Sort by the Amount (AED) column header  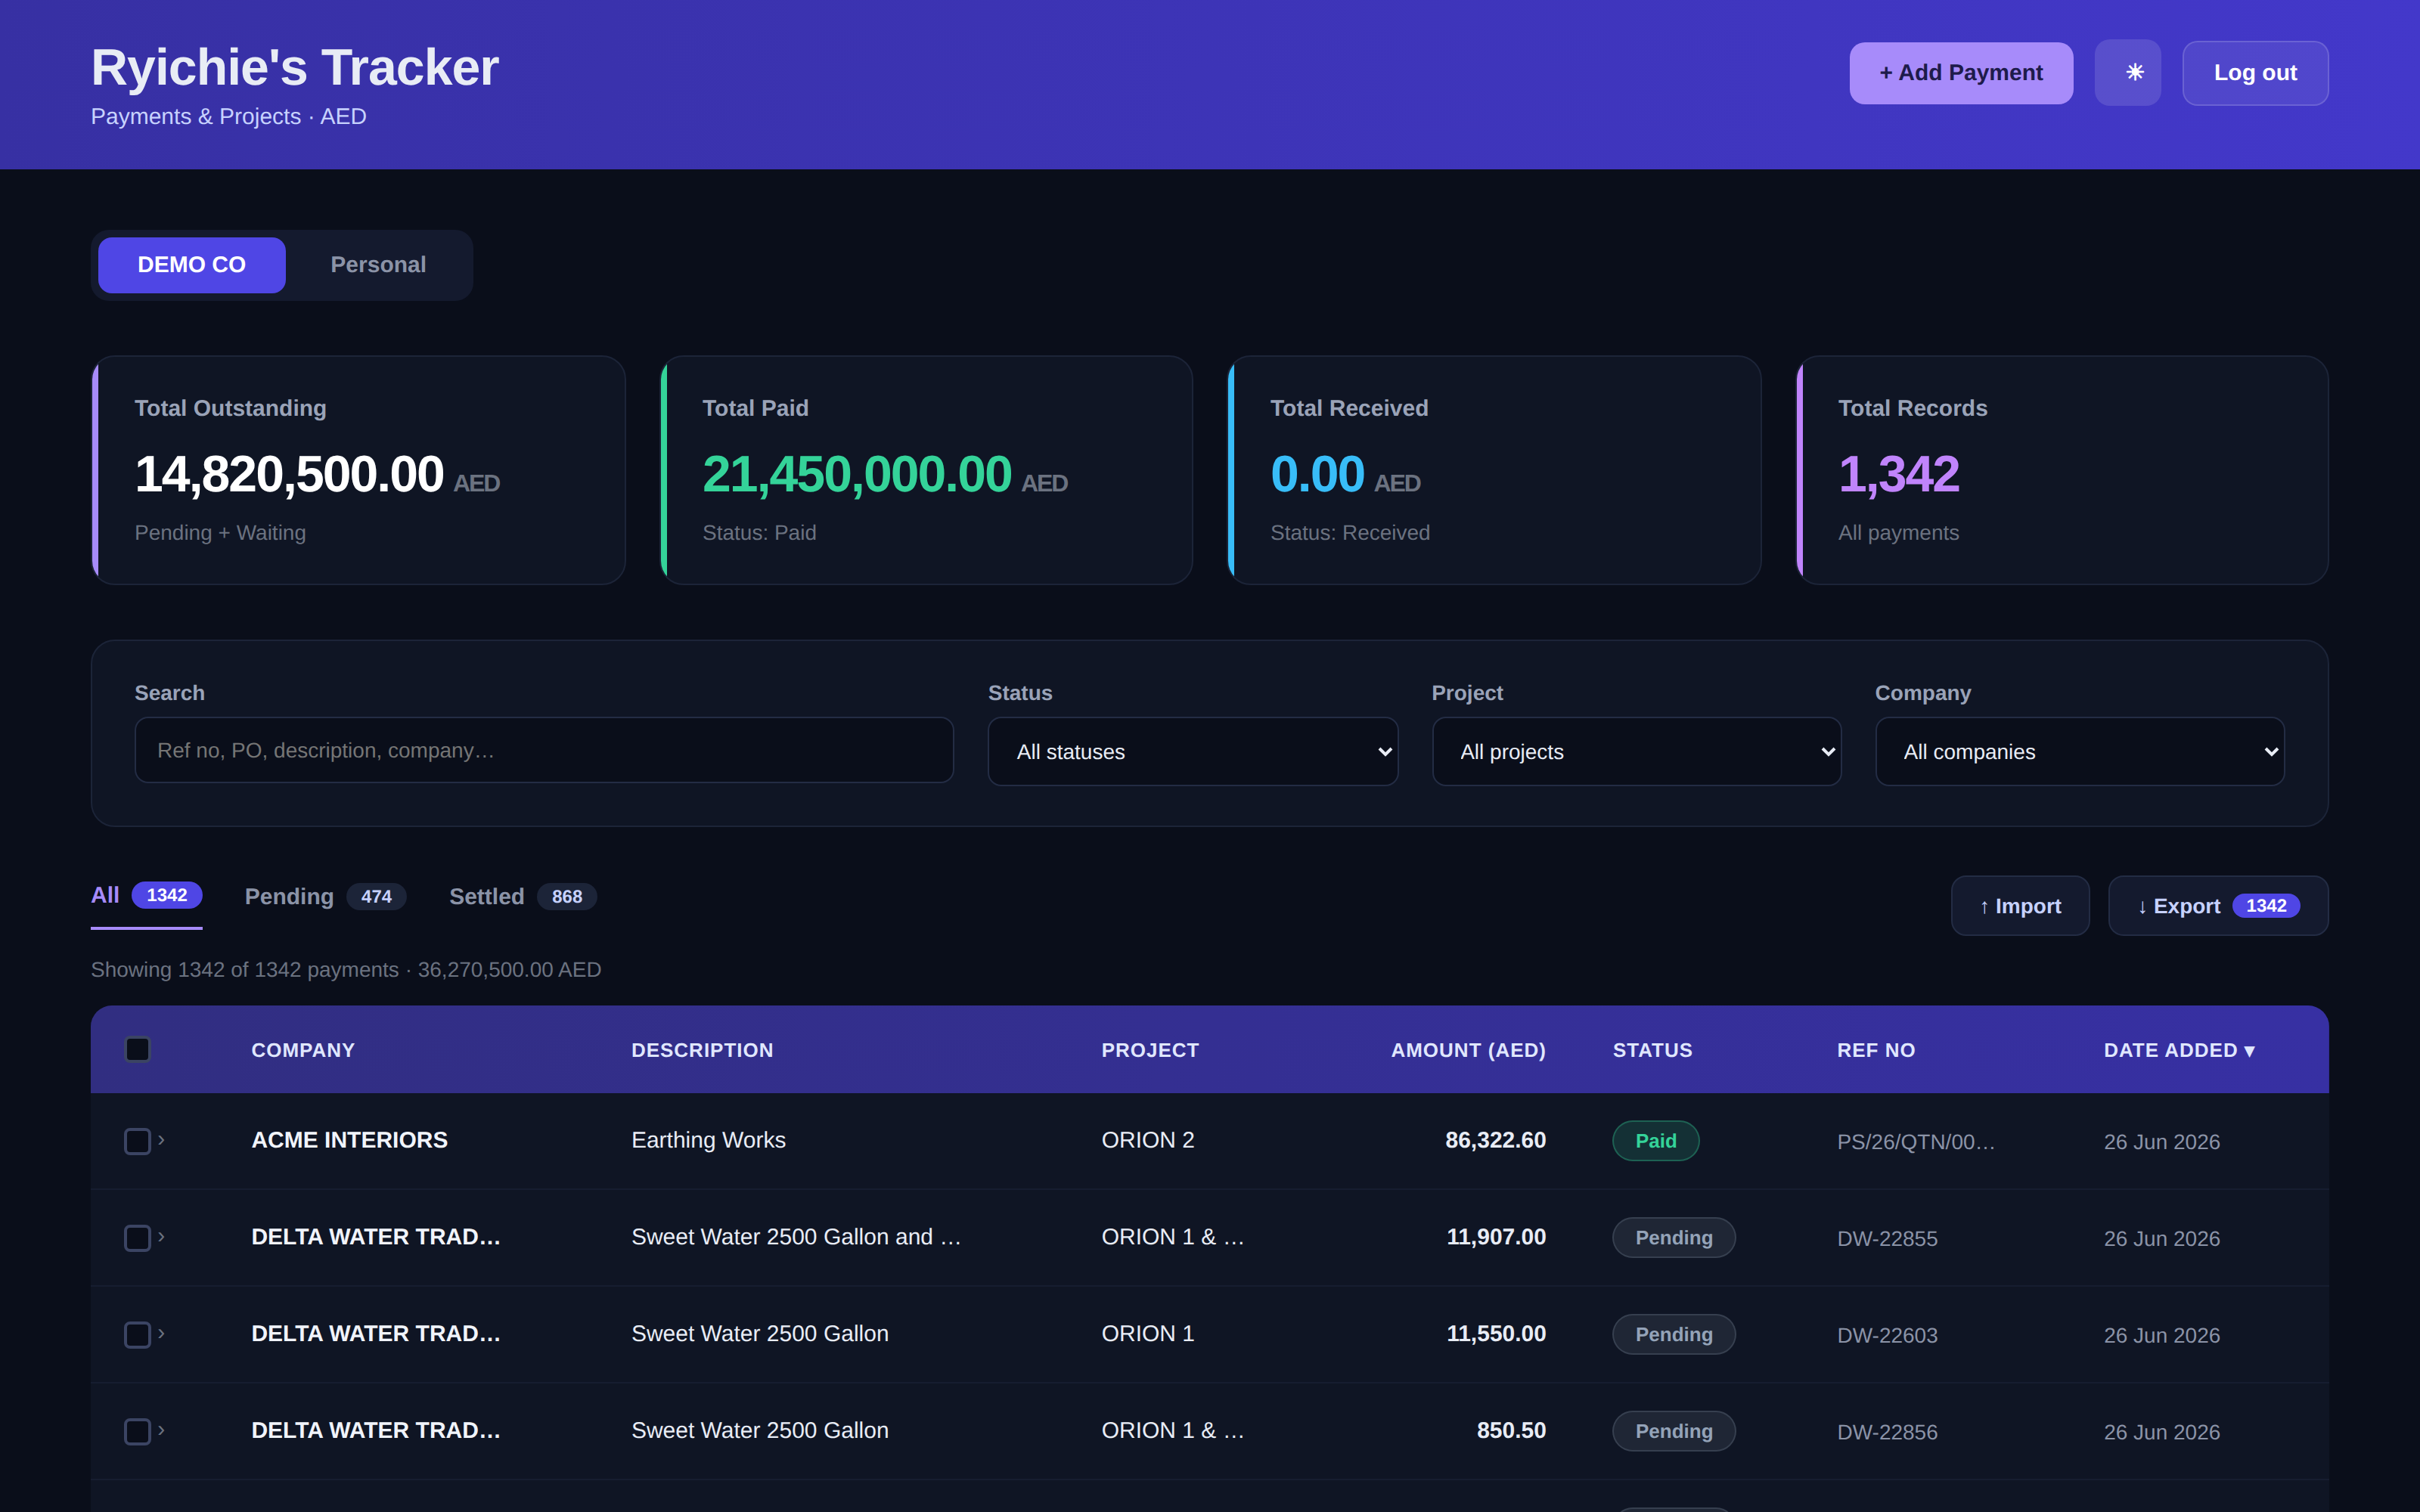(1468, 1050)
